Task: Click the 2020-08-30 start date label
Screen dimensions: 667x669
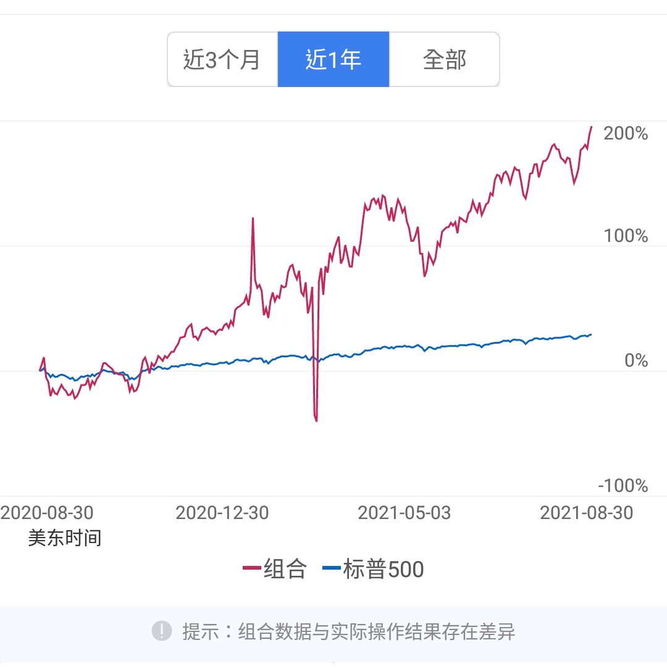Action: [47, 513]
